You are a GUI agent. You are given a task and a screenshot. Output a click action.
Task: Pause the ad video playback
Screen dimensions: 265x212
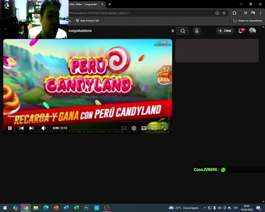tap(10, 128)
